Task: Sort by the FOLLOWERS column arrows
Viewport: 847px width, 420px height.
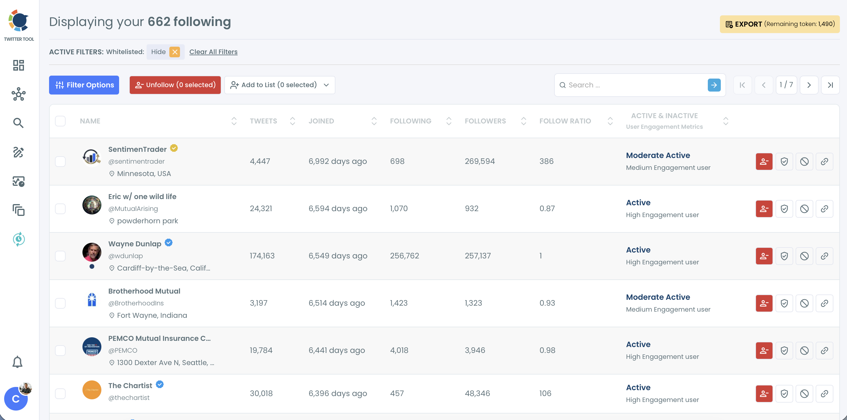Action: [523, 121]
